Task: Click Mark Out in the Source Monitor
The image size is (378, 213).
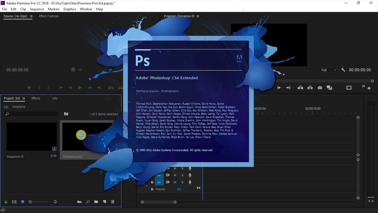Action: click(x=48, y=88)
